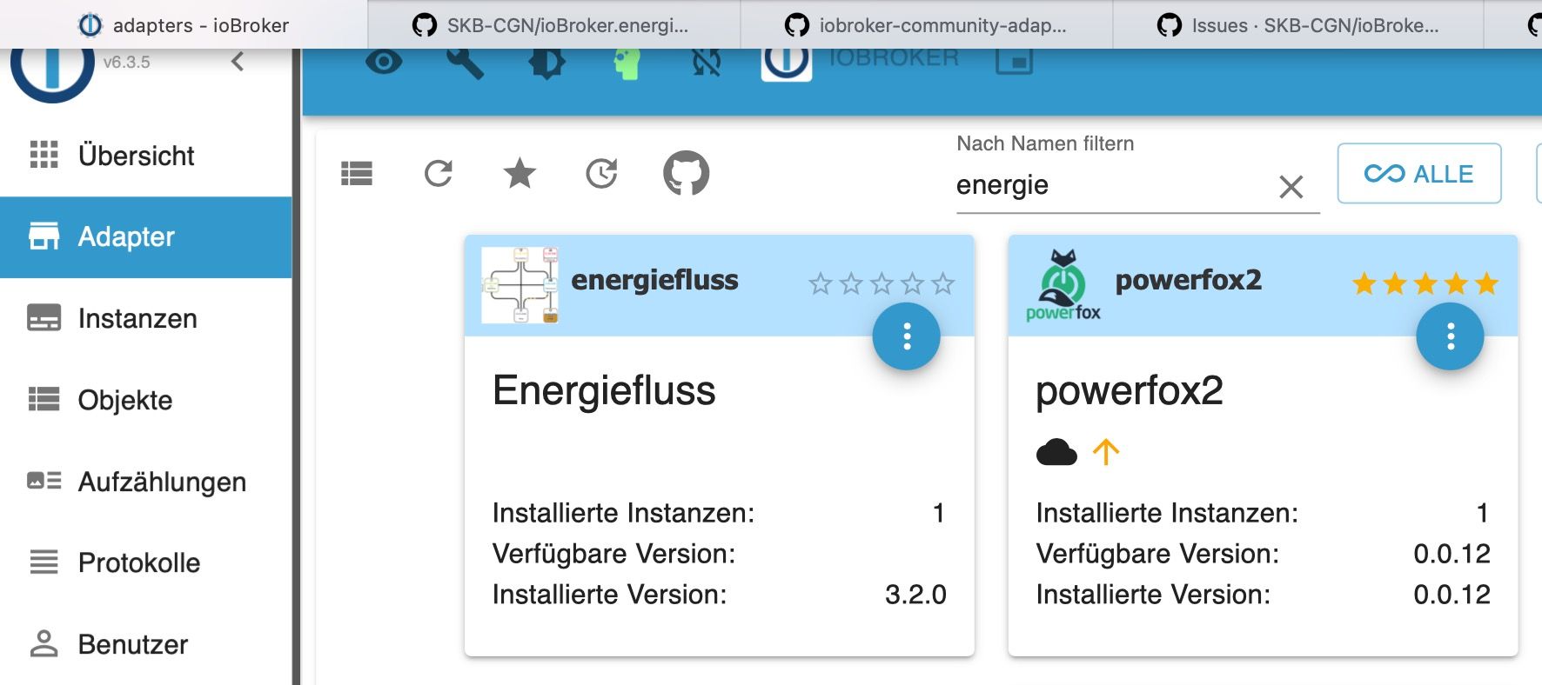1542x685 pixels.
Task: Click 'Installierte Instanzen:' on the Energiefluss card
Action: [623, 513]
